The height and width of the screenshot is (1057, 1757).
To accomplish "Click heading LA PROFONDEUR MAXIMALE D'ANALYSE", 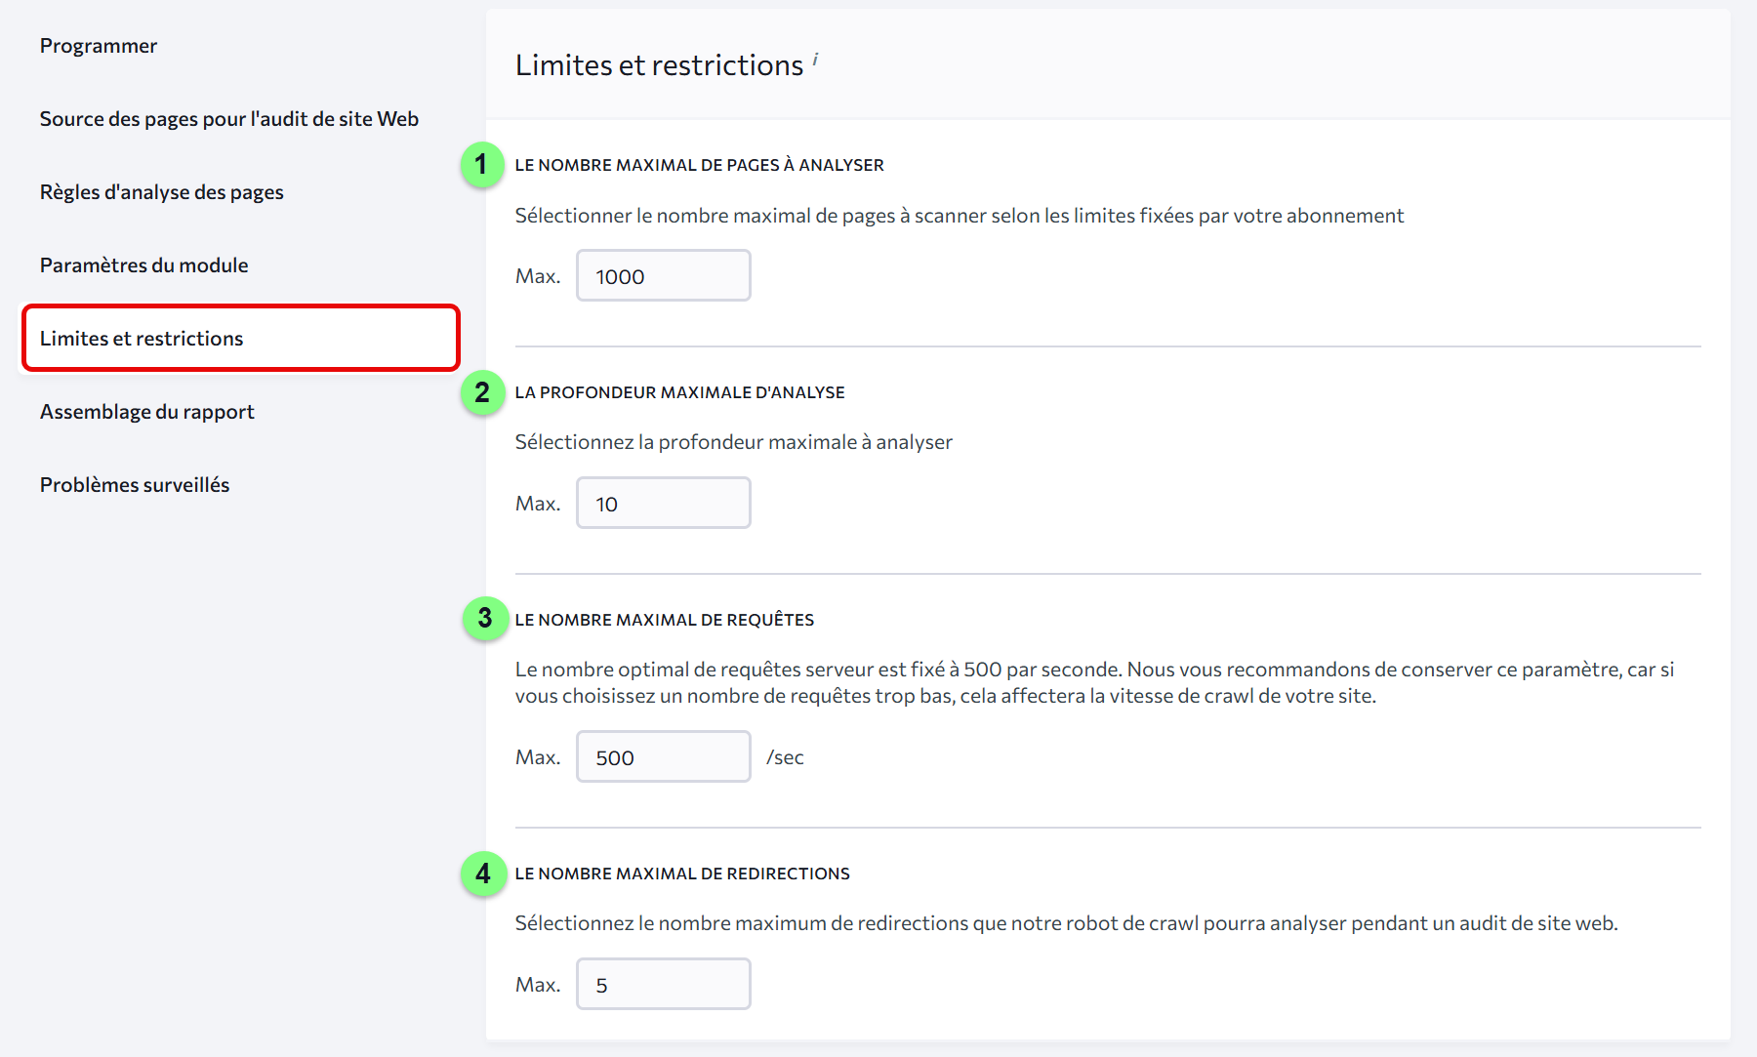I will pyautogui.click(x=679, y=392).
